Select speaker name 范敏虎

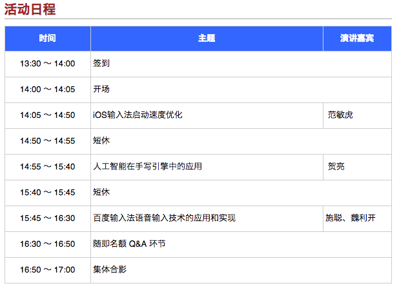pos(340,115)
